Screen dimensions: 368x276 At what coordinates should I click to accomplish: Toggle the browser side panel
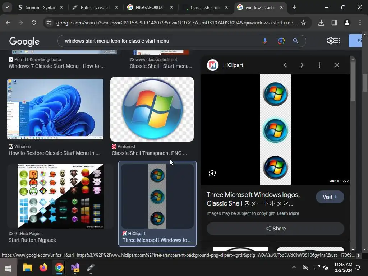pos(334,23)
